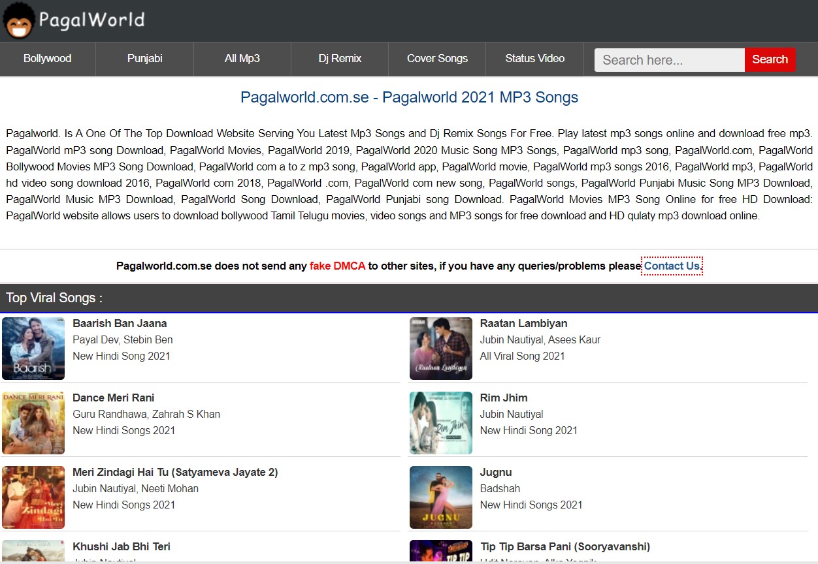This screenshot has width=818, height=564.
Task: Click artist text 'Guru Randhawa, Zahrah S Khan'
Action: coord(146,414)
